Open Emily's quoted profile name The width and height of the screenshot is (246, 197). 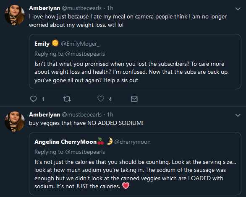[x=42, y=44]
